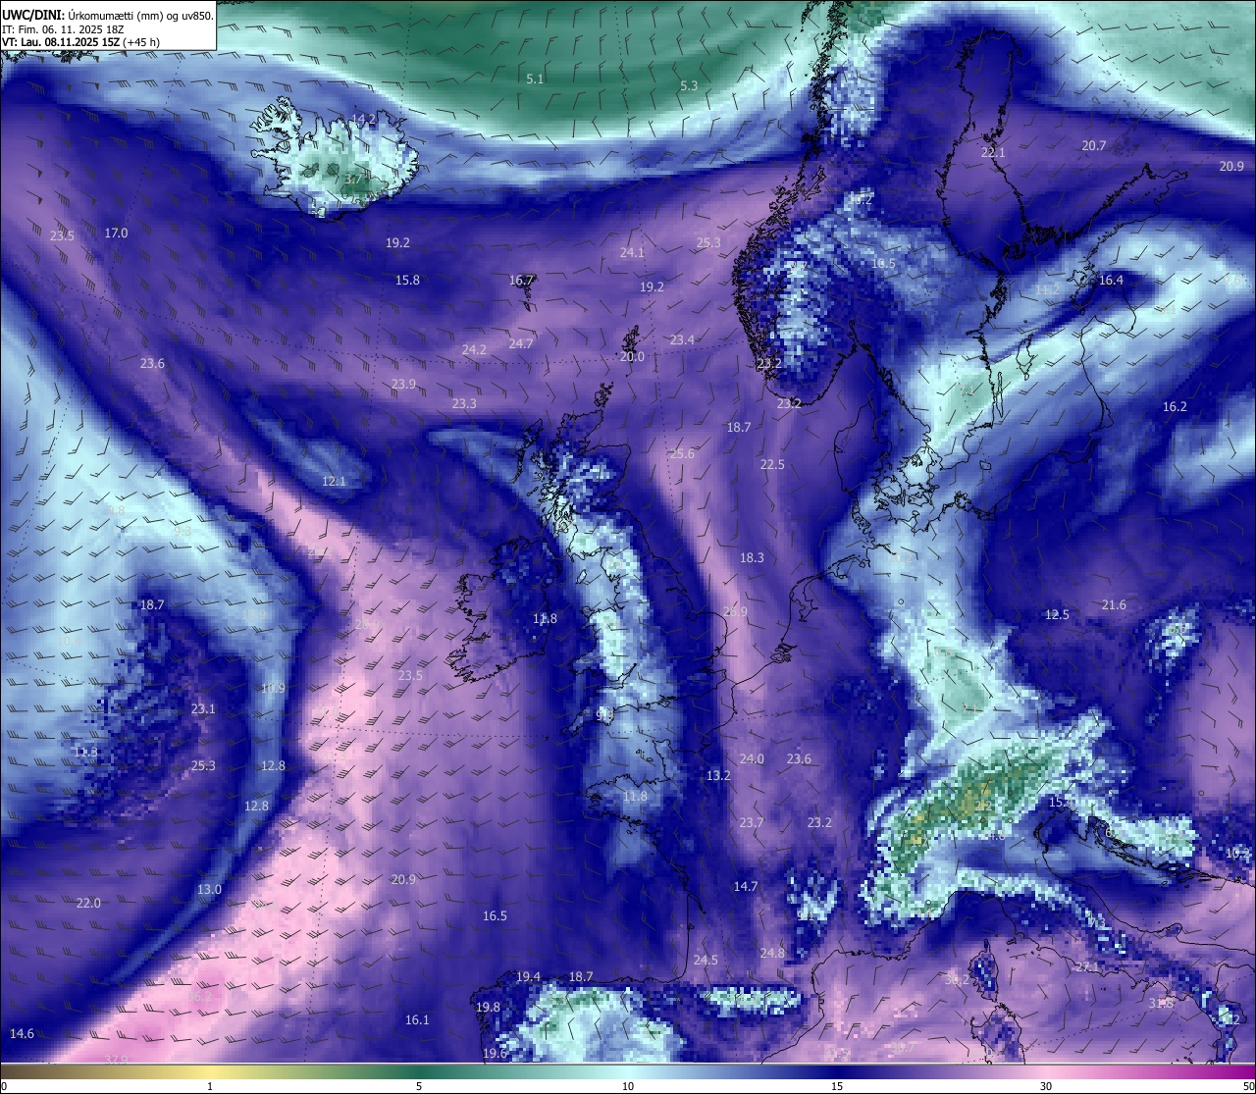Screen dimensions: 1256x1094
Task: Click the 16.7 value label
Action: pyautogui.click(x=521, y=281)
